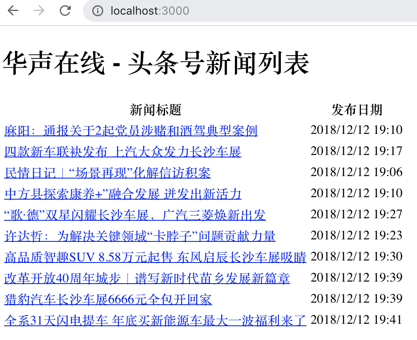417x340 pixels.
Task: Click the 新闻标题 column header
Action: coord(156,110)
